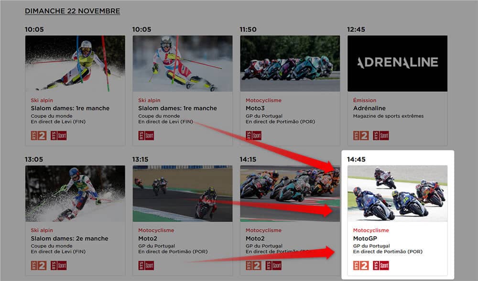This screenshot has height=281, width=478.
Task: Click Motocyclisme label on the 13:15 card
Action: click(156, 230)
